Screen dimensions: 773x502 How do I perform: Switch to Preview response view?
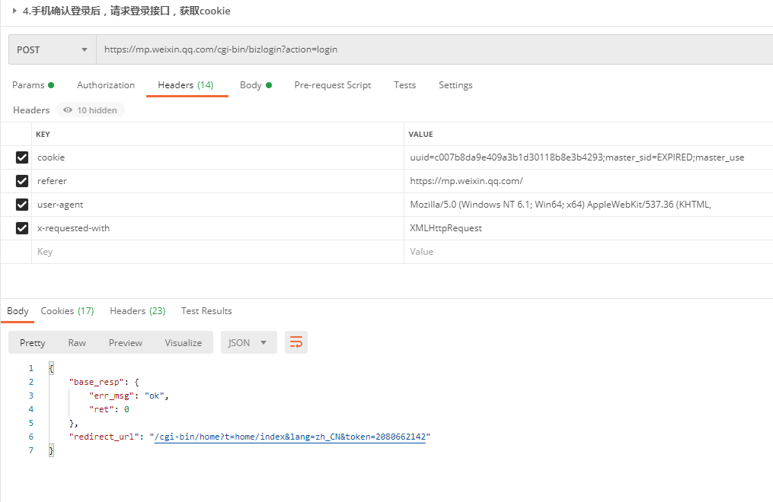click(x=125, y=342)
